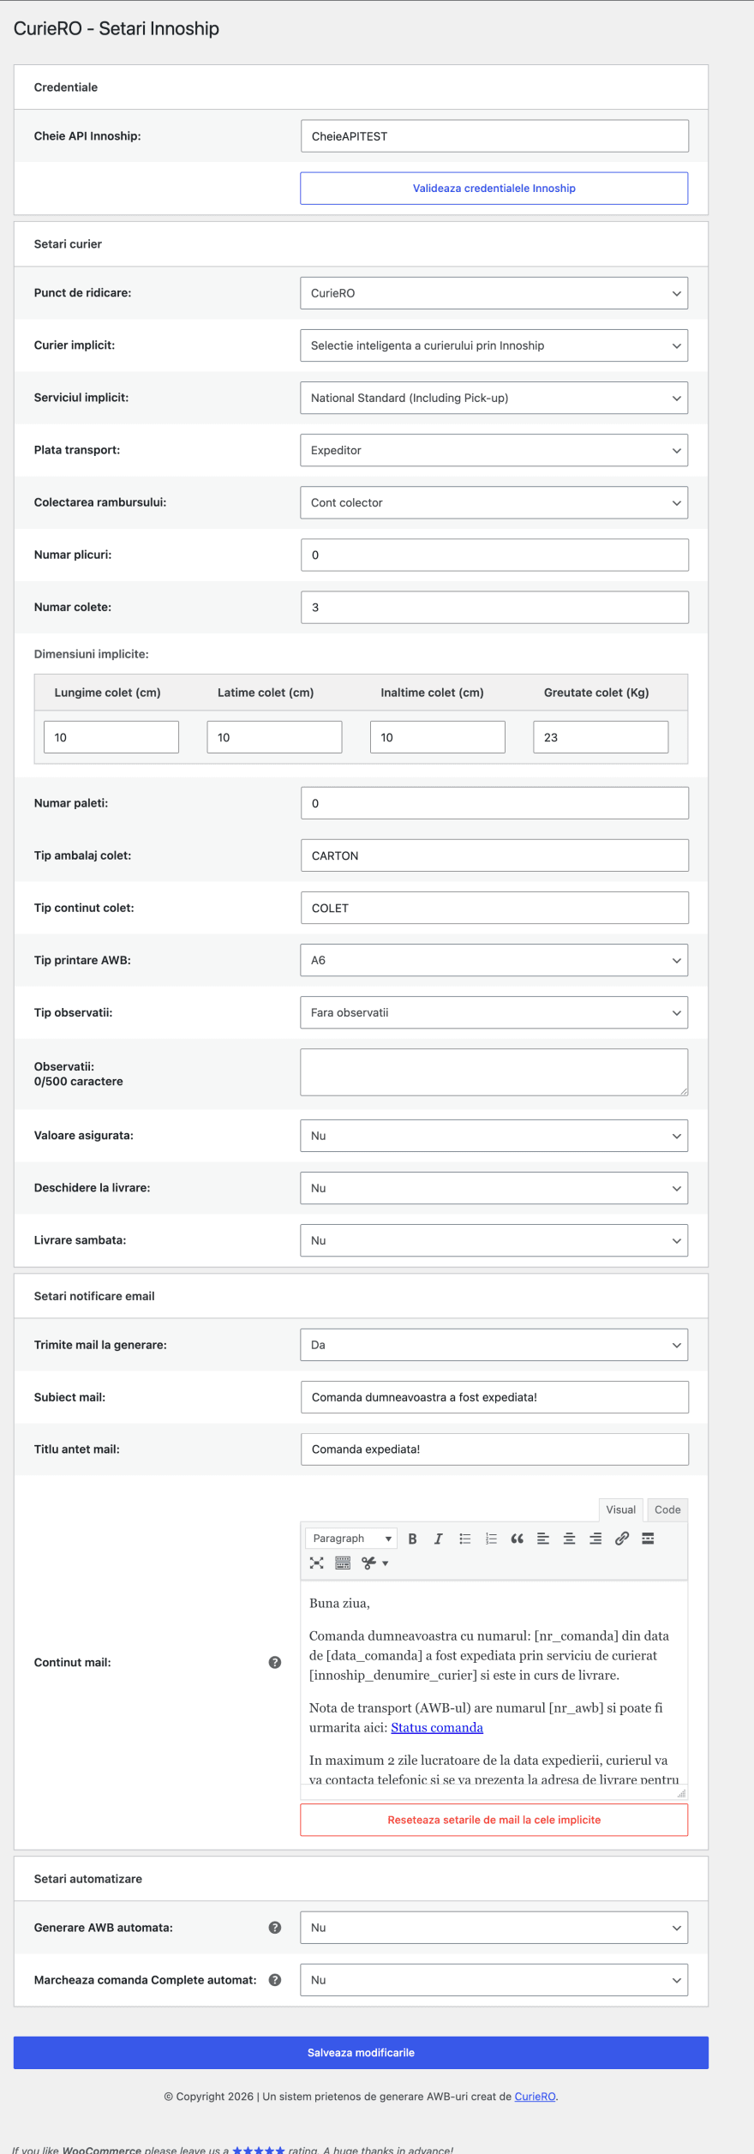Focus the Titlu antet mail field
This screenshot has width=754, height=2154.
coord(494,1449)
